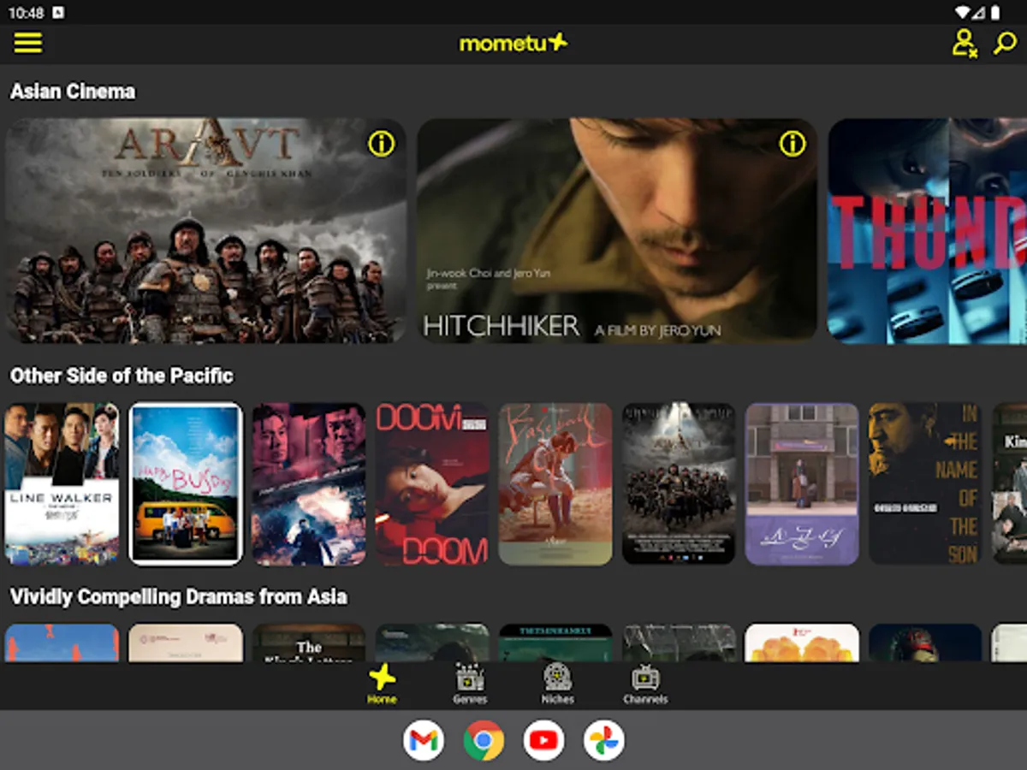The height and width of the screenshot is (770, 1027).
Task: Open the Asian Cinema section heading
Action: [73, 92]
